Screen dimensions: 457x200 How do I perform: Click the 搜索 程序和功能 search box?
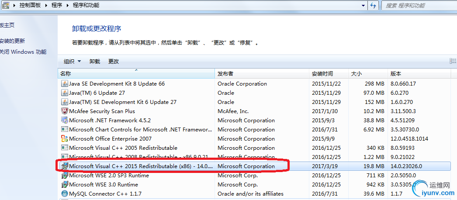pos(419,6)
